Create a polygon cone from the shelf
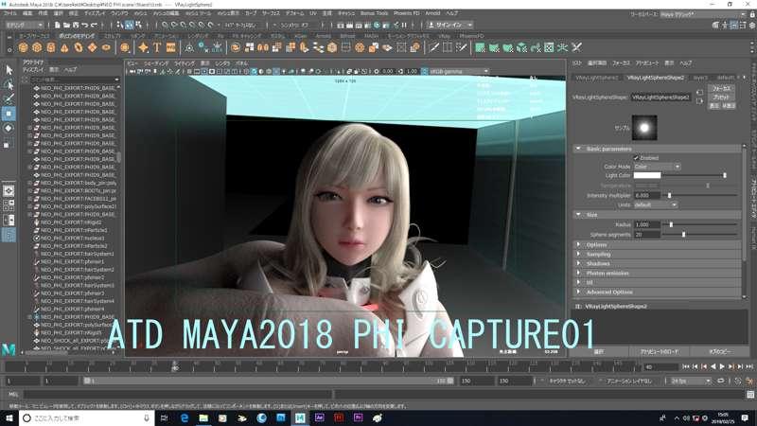 coord(64,47)
